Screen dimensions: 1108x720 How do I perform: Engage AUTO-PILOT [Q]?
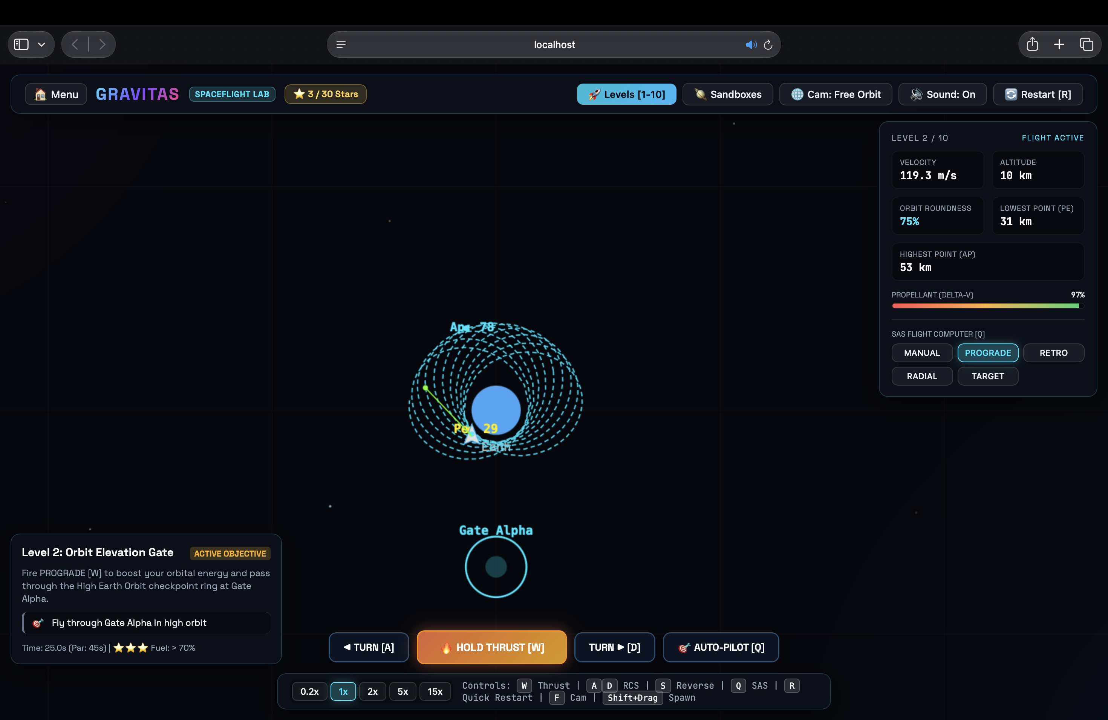(x=721, y=647)
